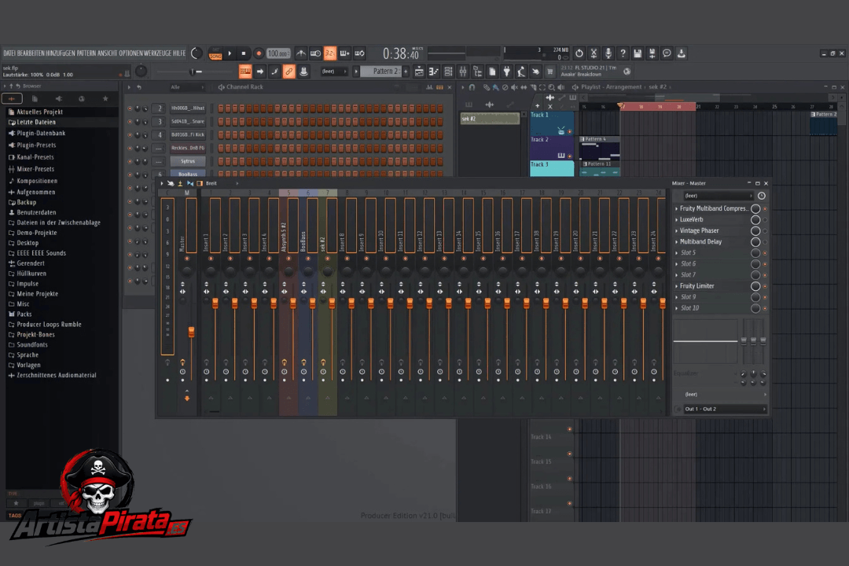
Task: Click the undo history circular arrow icon
Action: click(x=579, y=53)
